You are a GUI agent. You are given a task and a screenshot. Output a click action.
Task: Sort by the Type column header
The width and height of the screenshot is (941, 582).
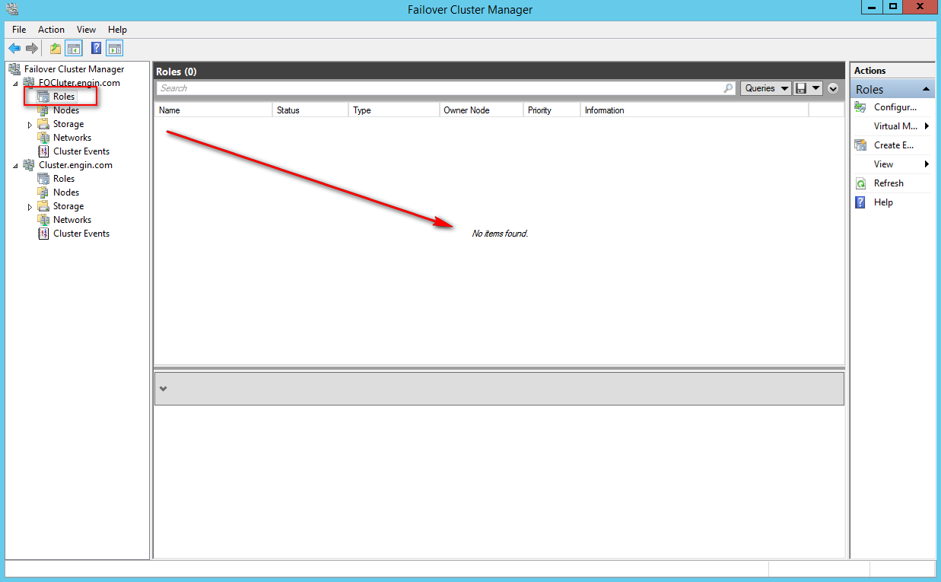click(x=394, y=110)
